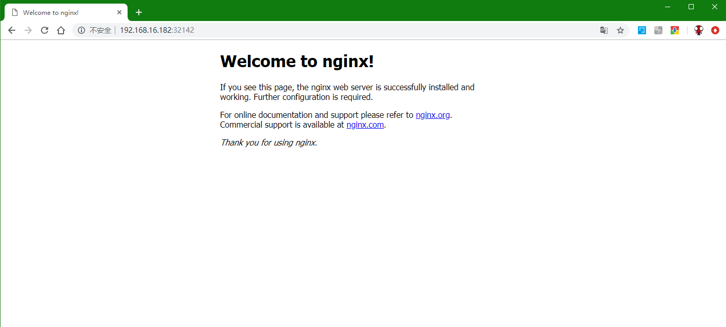The image size is (726, 327).
Task: Open the nginx.org link
Action: [x=433, y=115]
